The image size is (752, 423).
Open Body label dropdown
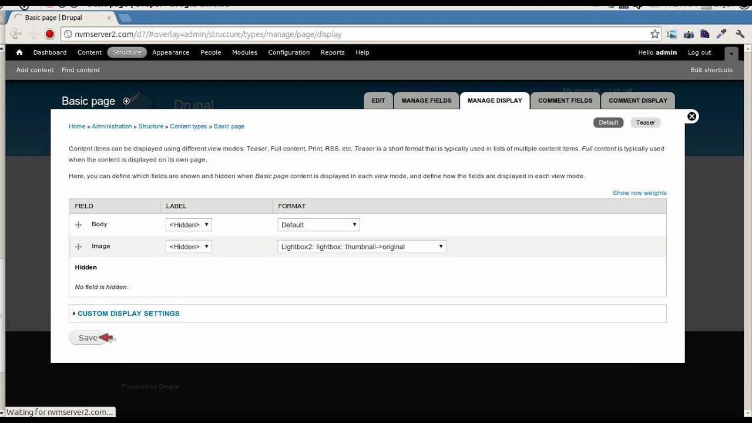click(189, 224)
